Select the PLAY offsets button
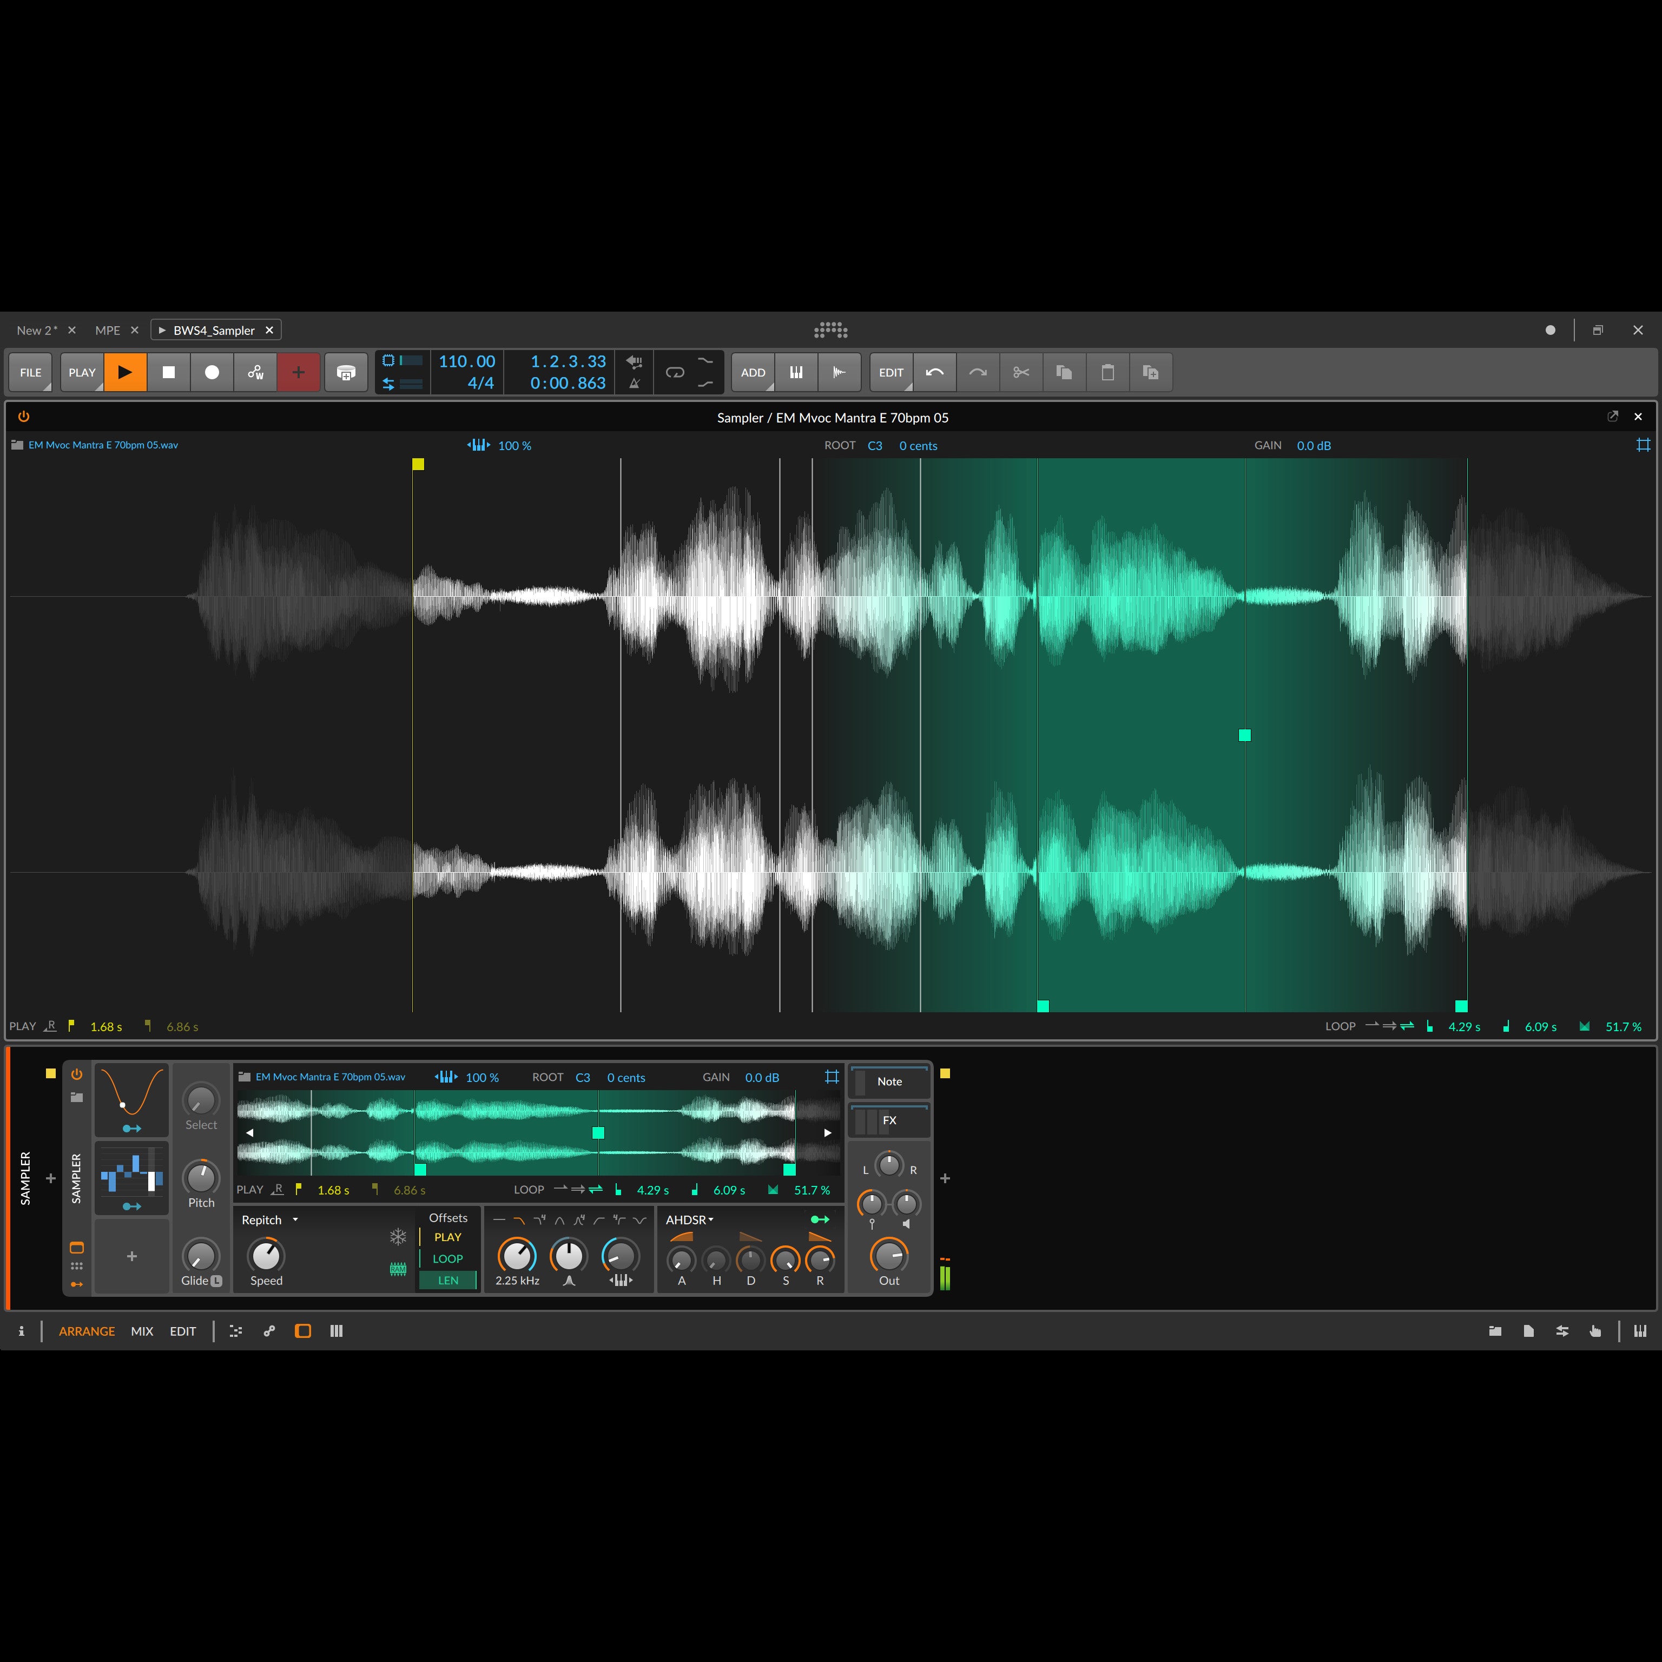The height and width of the screenshot is (1662, 1662). [x=447, y=1237]
